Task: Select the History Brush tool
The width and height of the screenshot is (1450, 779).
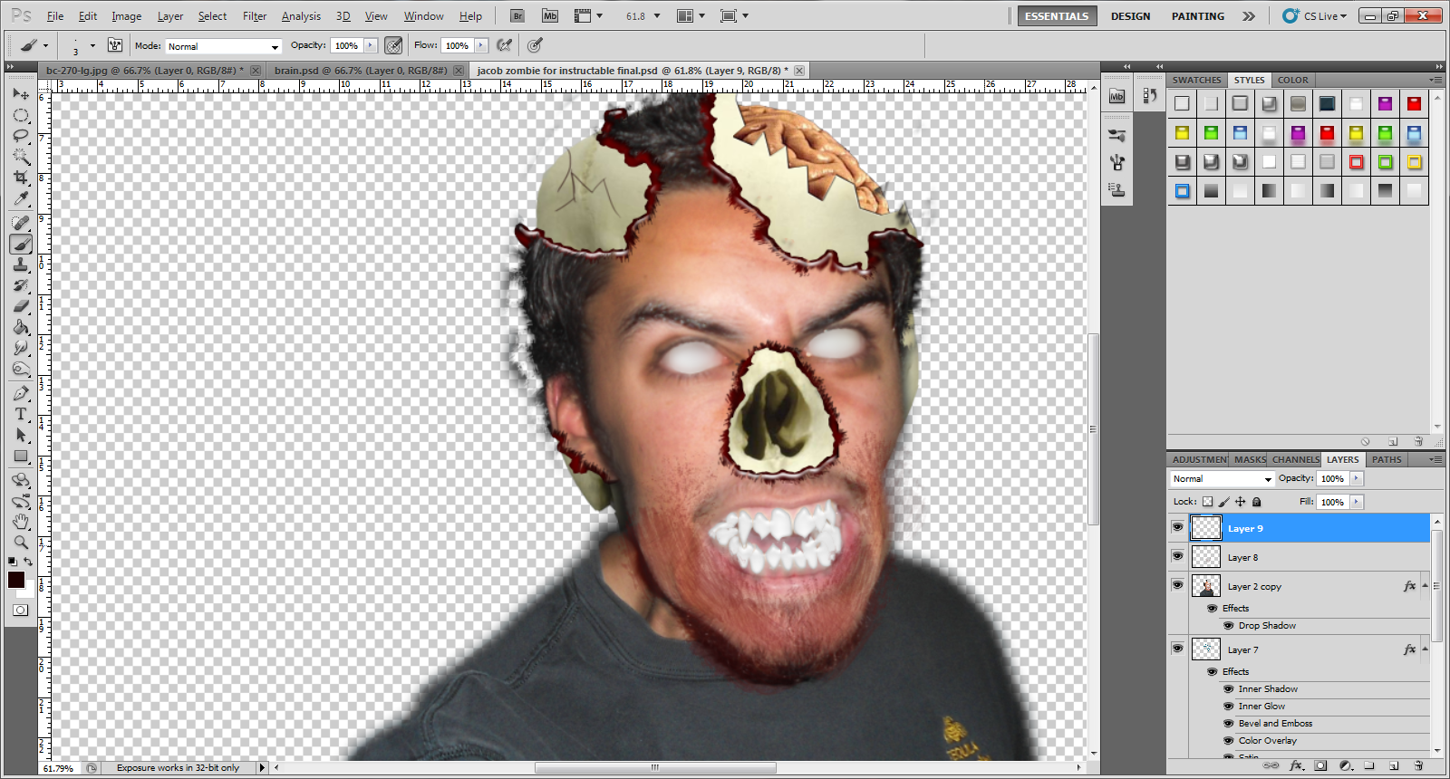Action: 20,285
